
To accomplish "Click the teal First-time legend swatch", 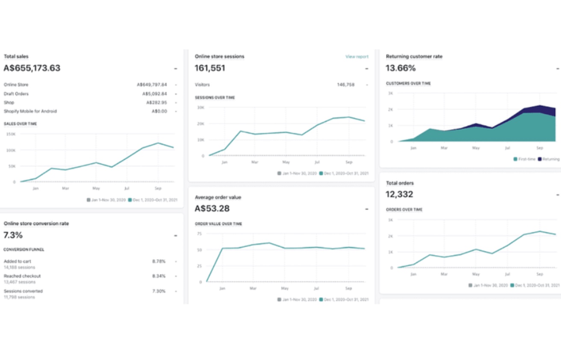I will pyautogui.click(x=516, y=159).
